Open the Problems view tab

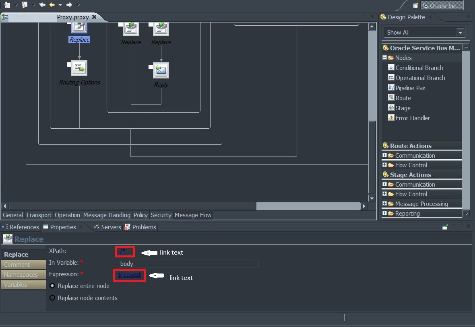coord(140,227)
